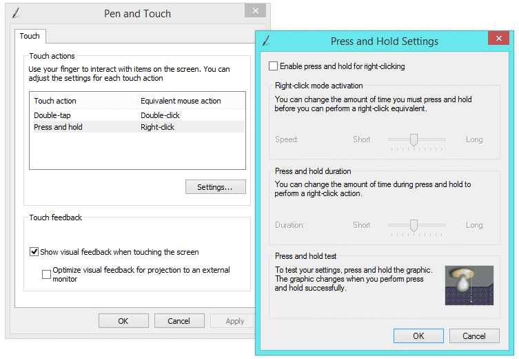519x359 pixels.
Task: Click the press and hold test graphic
Action: [x=469, y=285]
